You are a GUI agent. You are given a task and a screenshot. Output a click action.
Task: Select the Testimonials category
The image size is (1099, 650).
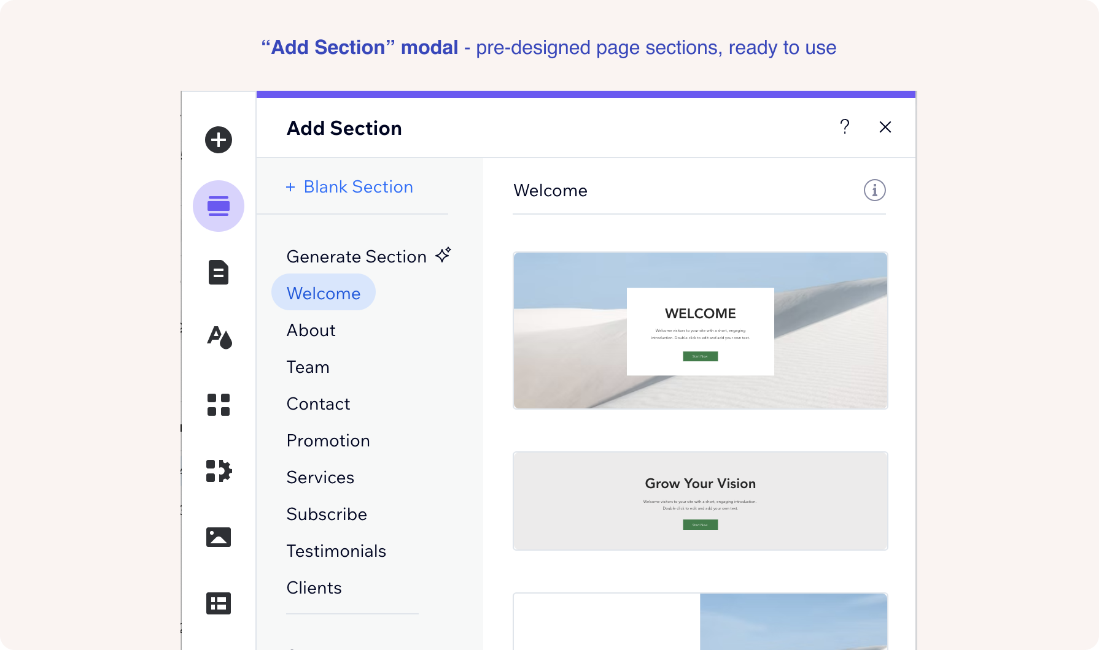(x=336, y=551)
